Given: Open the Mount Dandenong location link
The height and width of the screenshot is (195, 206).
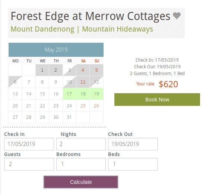Looking at the screenshot, I should coord(42,29).
